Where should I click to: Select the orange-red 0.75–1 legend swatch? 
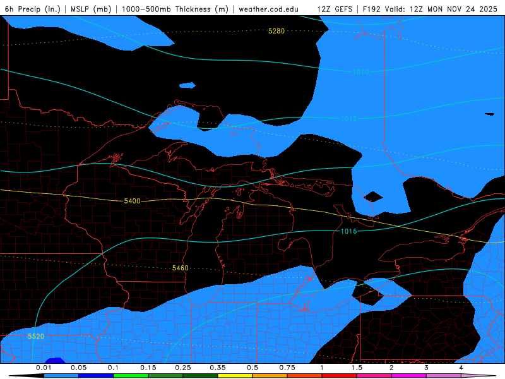click(305, 376)
